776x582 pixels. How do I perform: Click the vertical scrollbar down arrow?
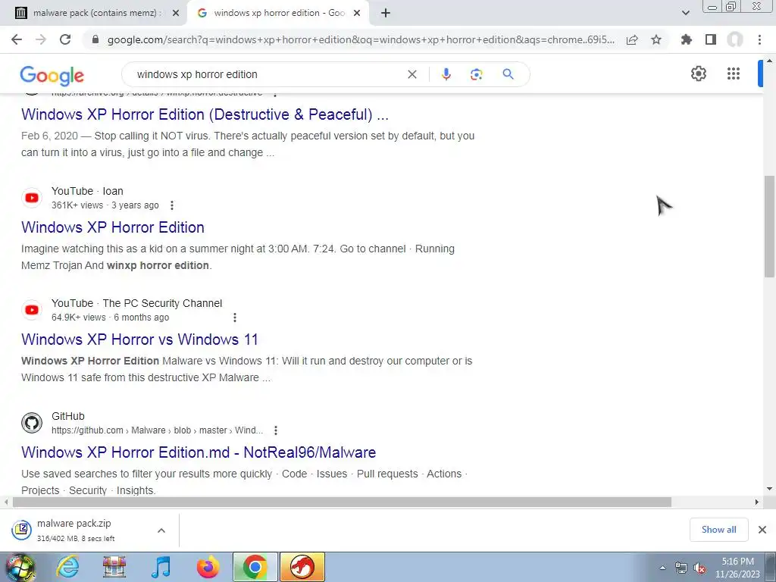pyautogui.click(x=769, y=489)
